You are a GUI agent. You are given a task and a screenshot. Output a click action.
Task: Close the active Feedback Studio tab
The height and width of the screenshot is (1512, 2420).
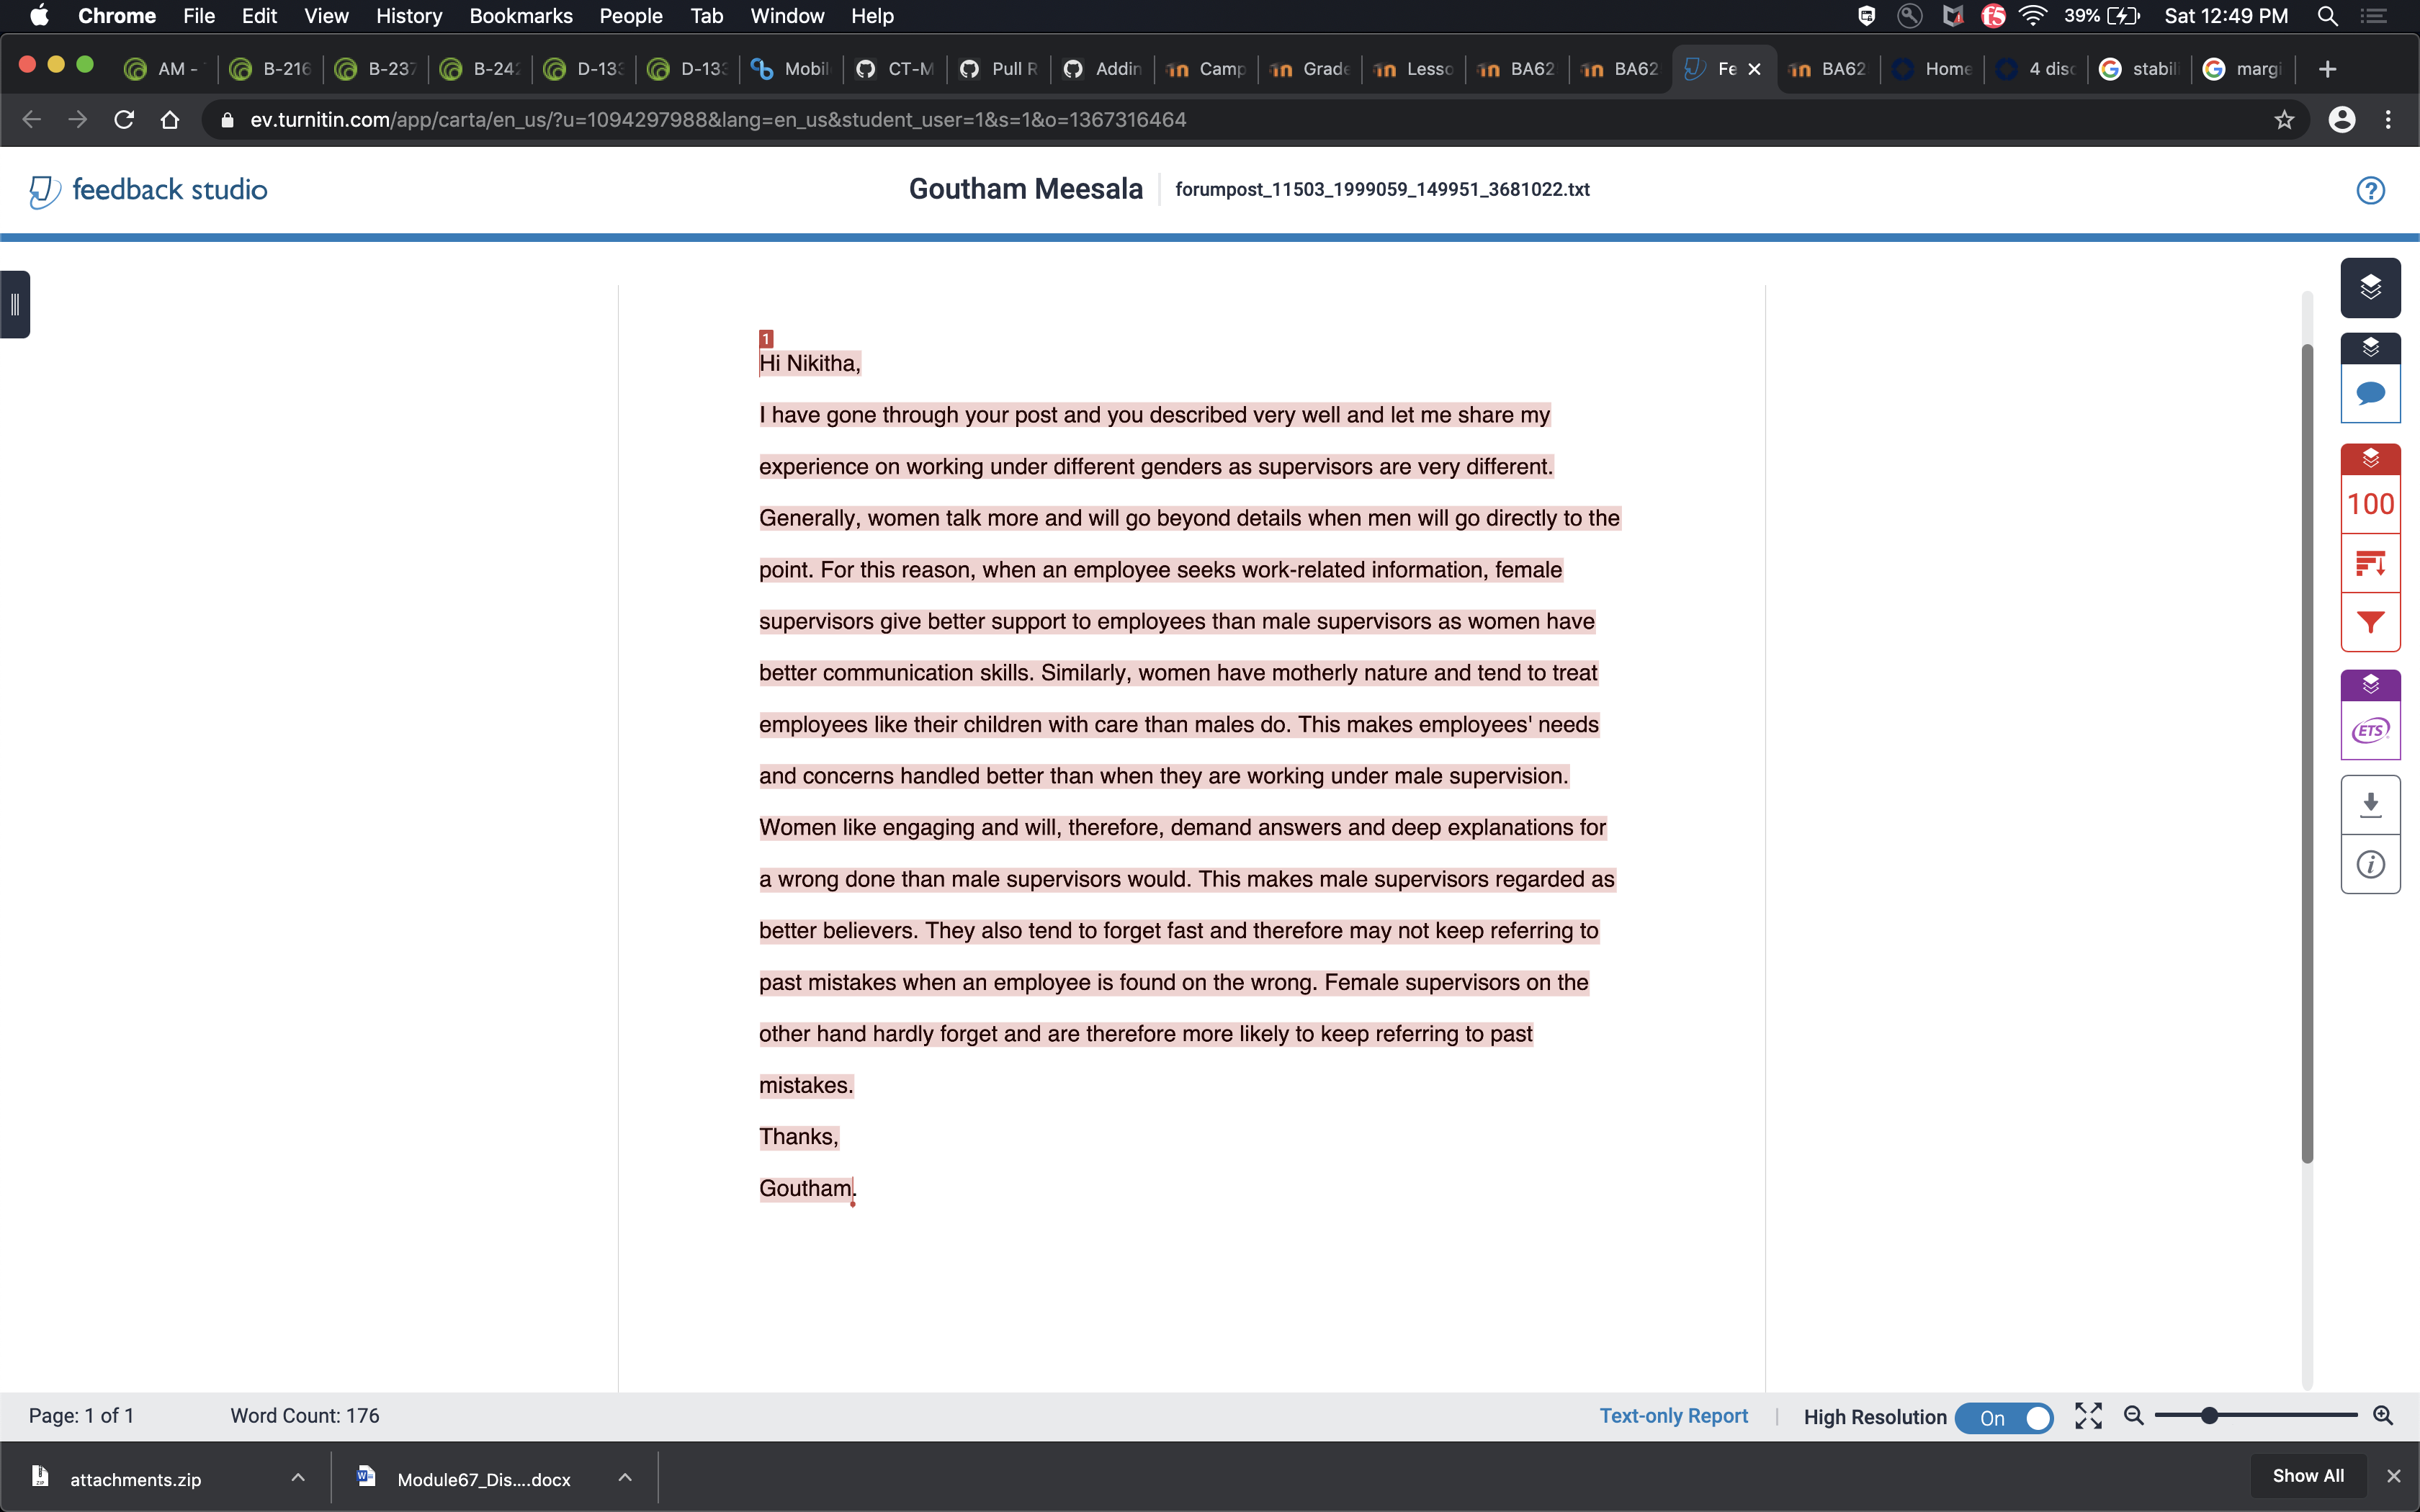1754,69
